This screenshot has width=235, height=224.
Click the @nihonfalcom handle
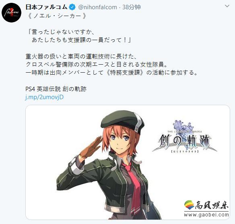97,7
